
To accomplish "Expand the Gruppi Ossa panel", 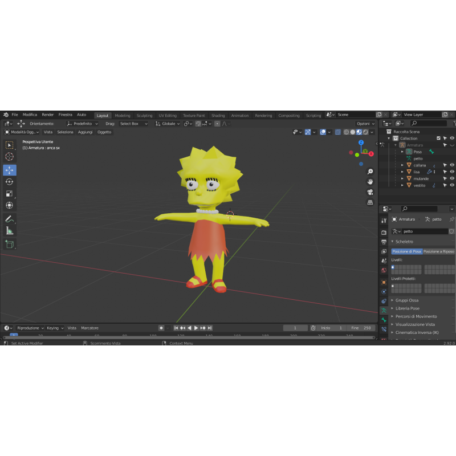I will pos(406,300).
